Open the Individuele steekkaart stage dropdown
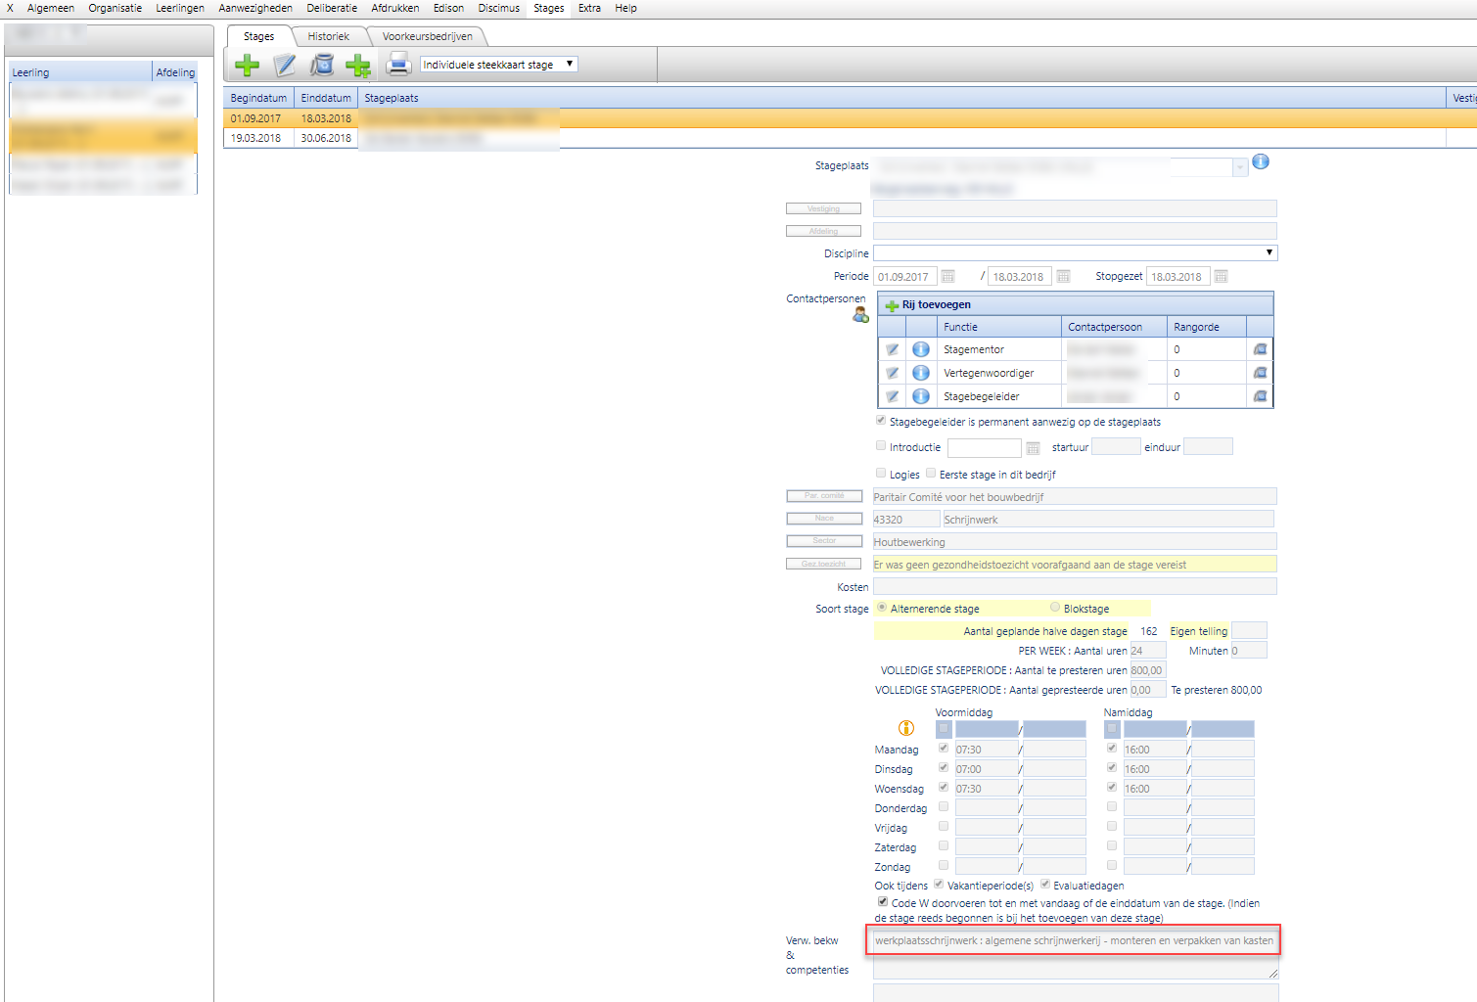The height and width of the screenshot is (1002, 1477). click(498, 65)
